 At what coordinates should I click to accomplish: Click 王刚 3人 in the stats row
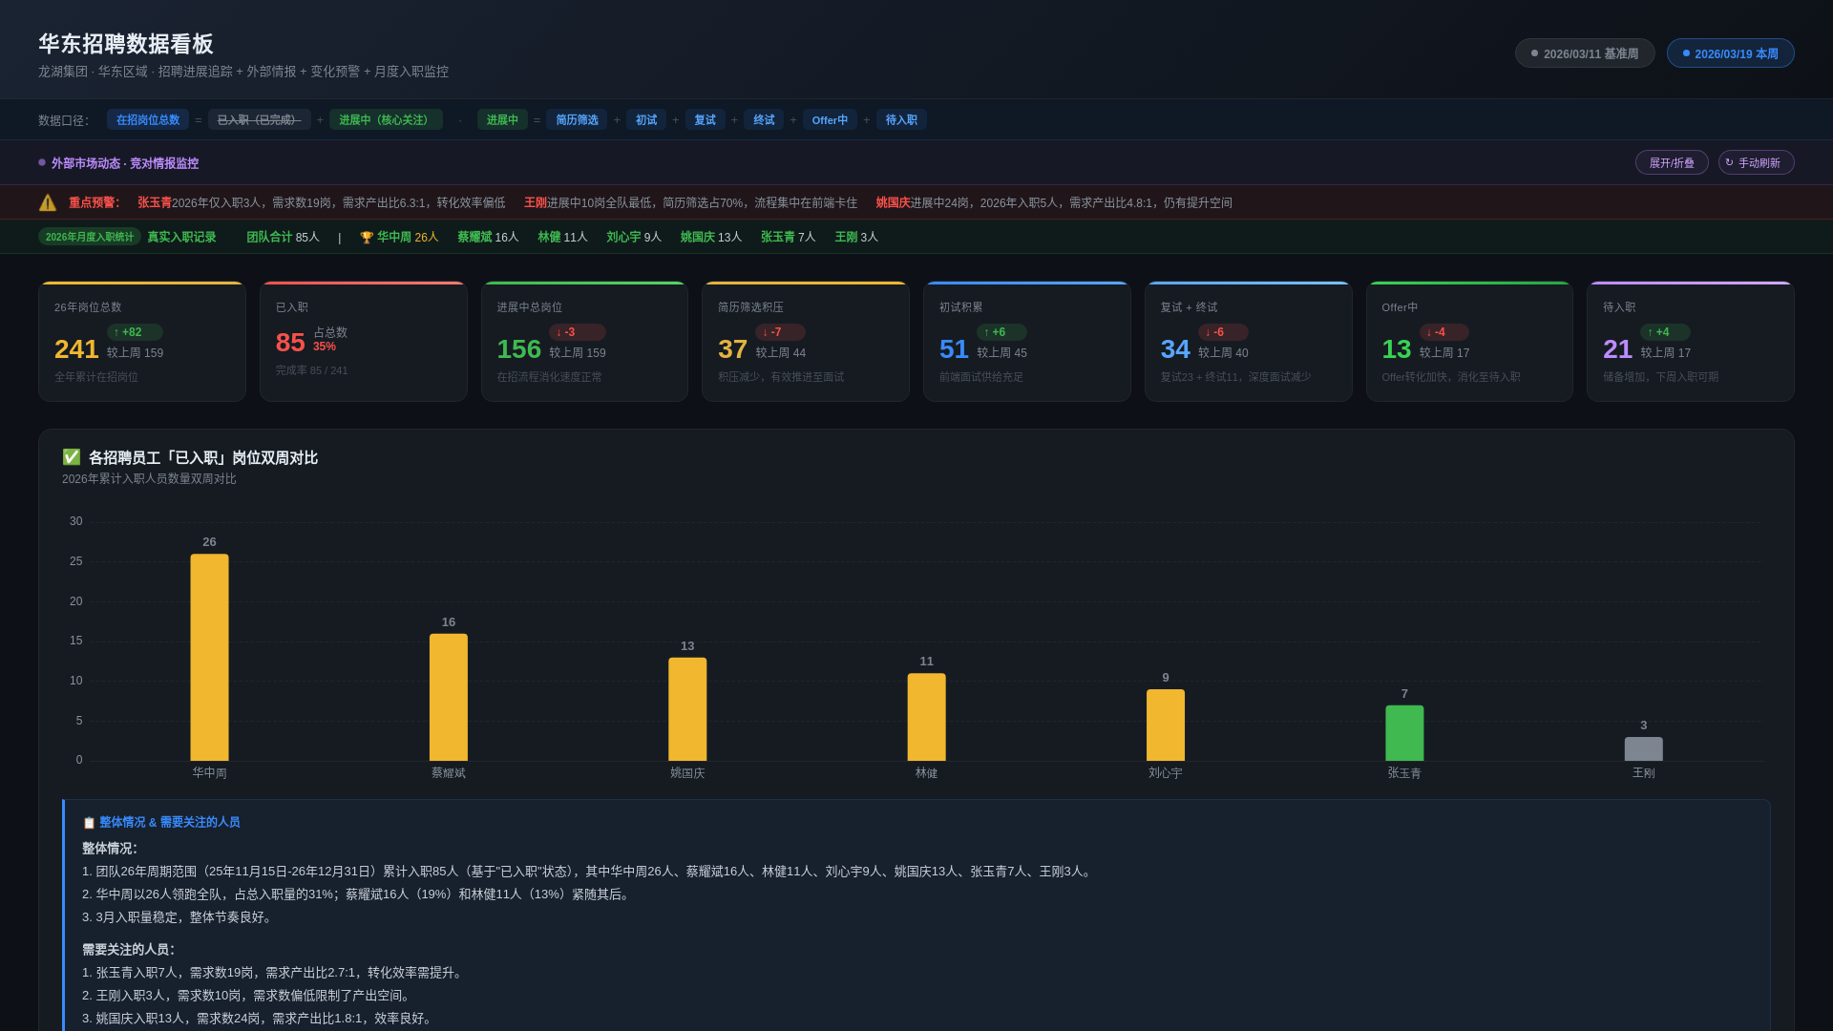856,238
